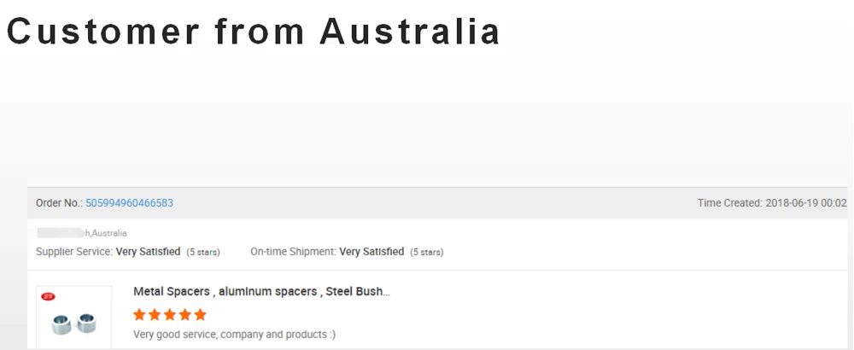Image resolution: width=854 pixels, height=350 pixels.
Task: Click the Order No. label
Action: click(x=59, y=203)
